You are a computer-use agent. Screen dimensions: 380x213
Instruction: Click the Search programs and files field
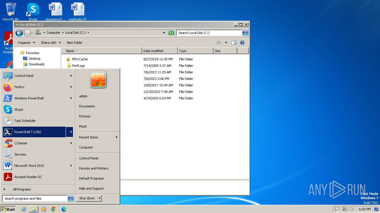[35, 199]
